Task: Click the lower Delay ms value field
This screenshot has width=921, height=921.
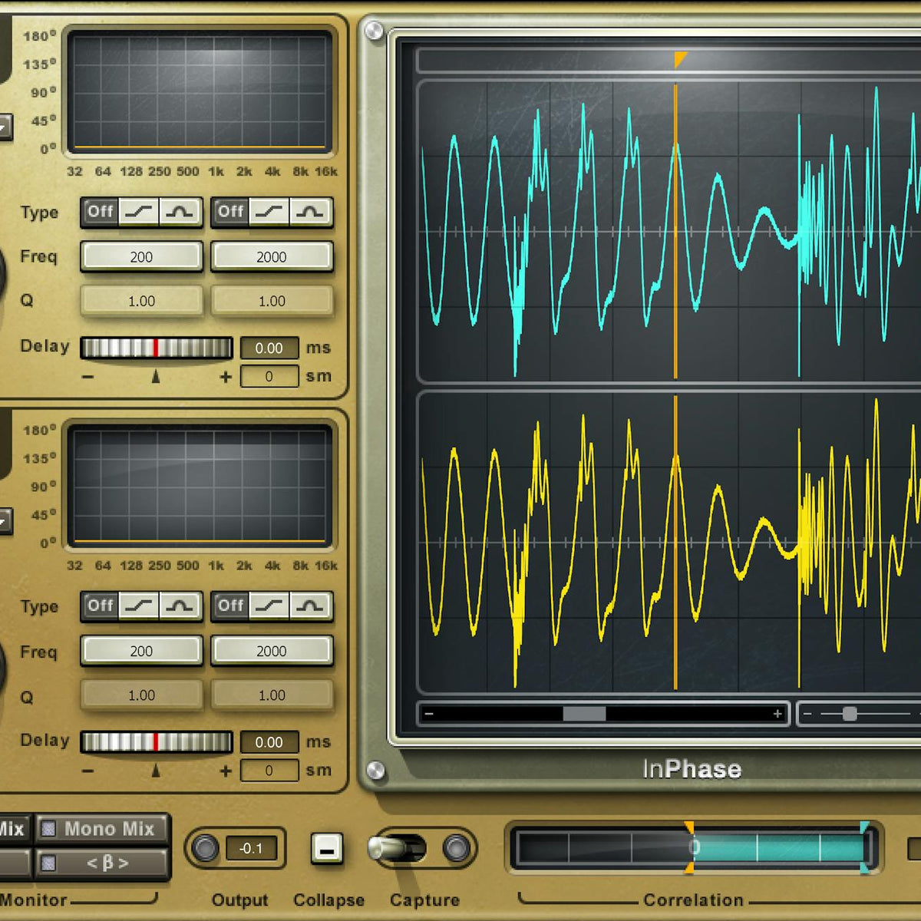Action: [269, 742]
